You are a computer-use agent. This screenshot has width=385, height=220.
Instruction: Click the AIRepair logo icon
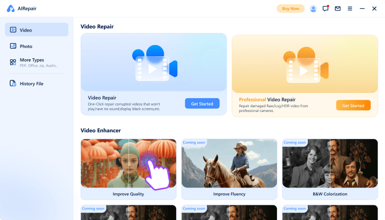point(10,8)
